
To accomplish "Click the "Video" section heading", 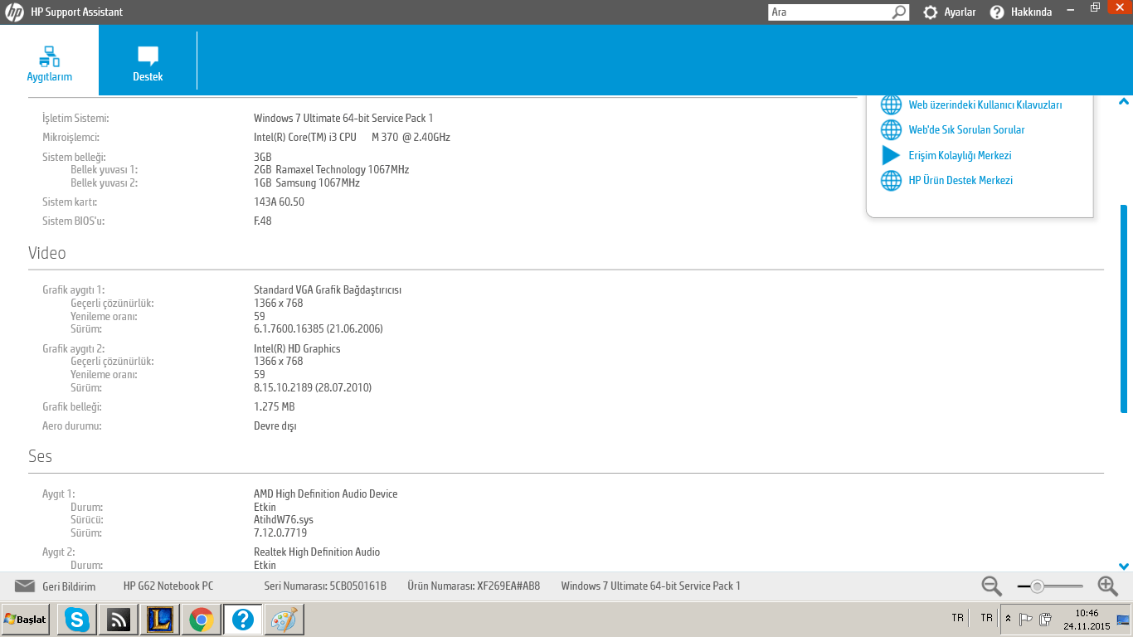I will [x=47, y=253].
